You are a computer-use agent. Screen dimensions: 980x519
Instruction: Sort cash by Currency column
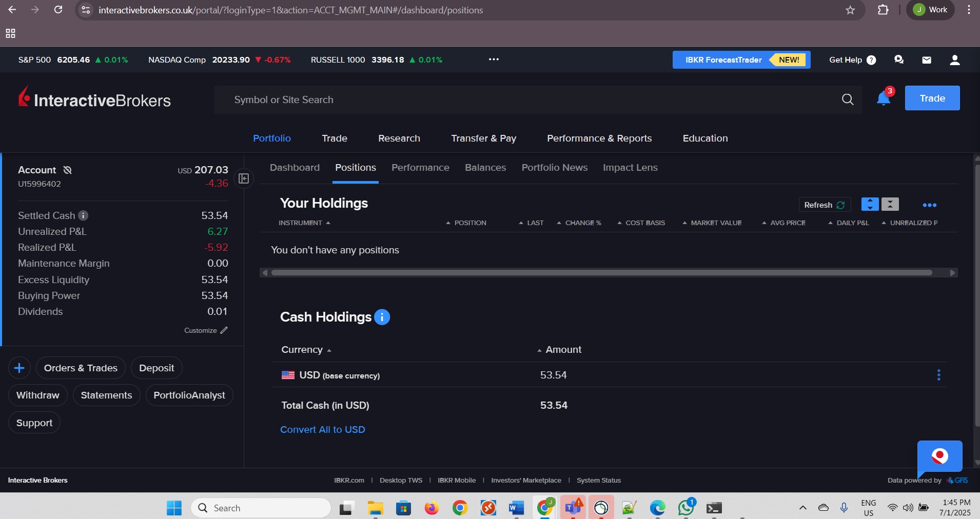tap(306, 349)
